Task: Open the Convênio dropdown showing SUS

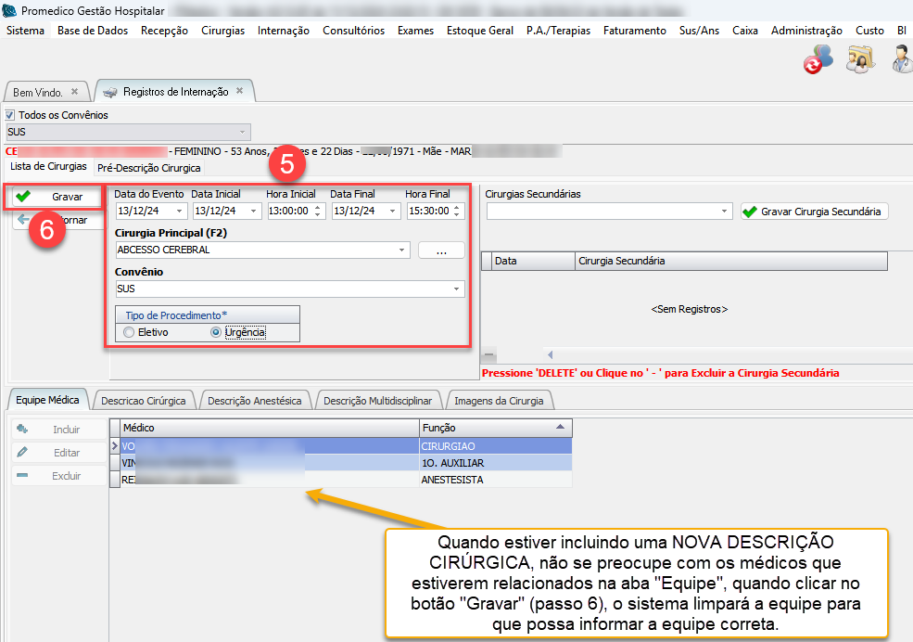Action: (x=456, y=289)
